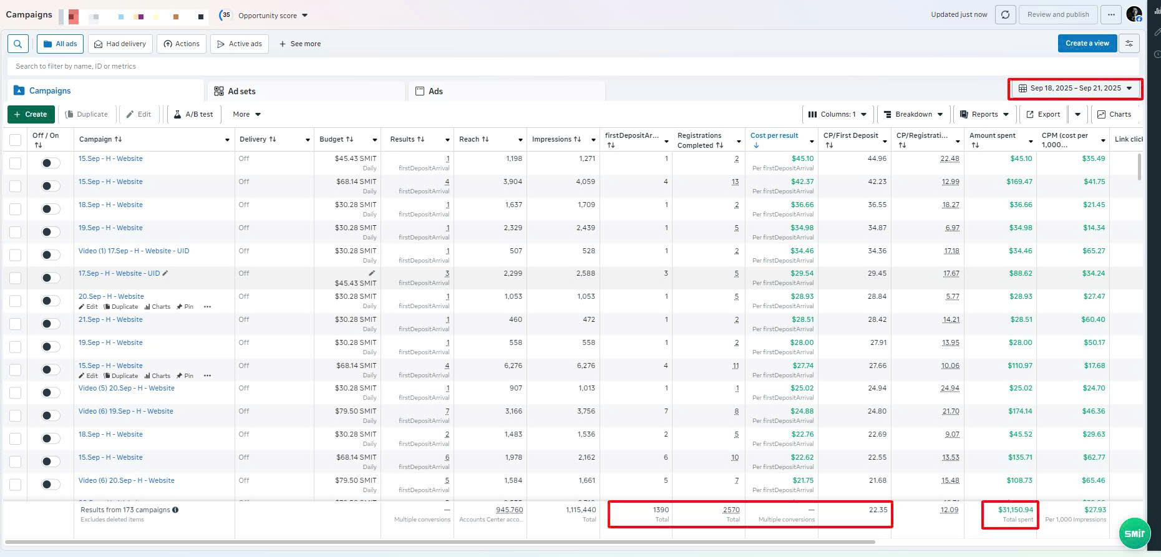Click Pin under 20.Sep - H - Website

(x=185, y=307)
